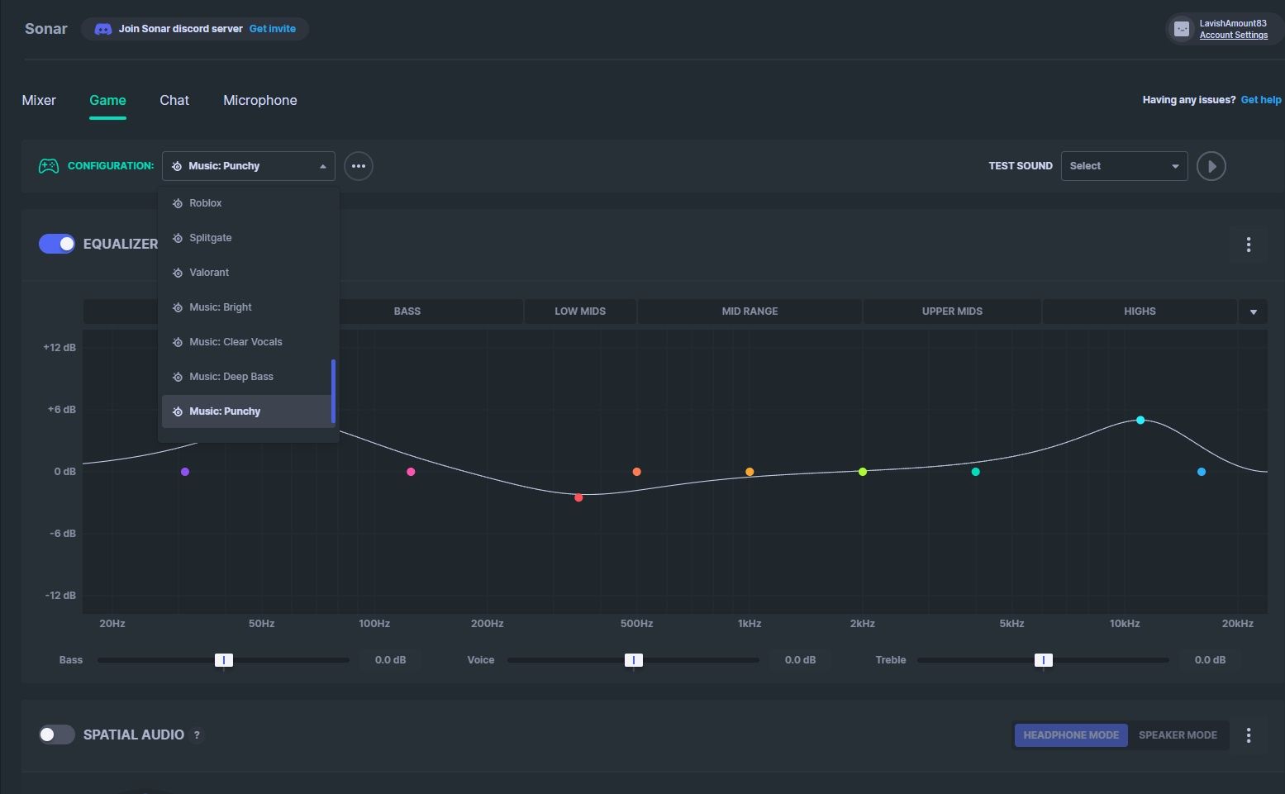This screenshot has height=794, width=1285.
Task: Select the cyan EQ point at the treble peak
Action: (1140, 421)
